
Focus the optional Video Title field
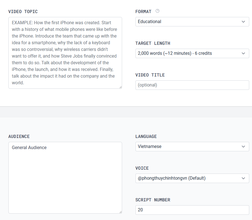click(192, 85)
